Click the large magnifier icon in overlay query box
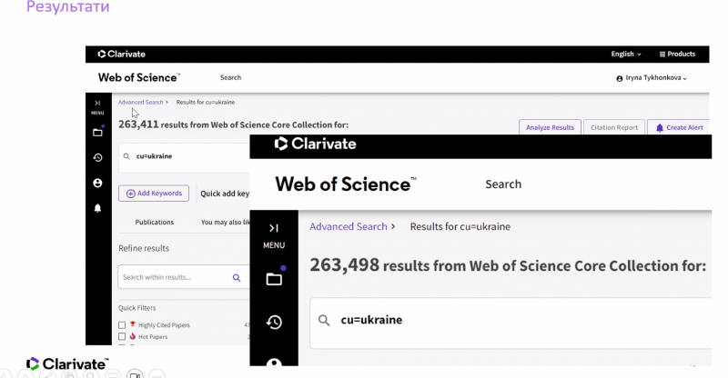The height and width of the screenshot is (378, 728). tap(324, 321)
